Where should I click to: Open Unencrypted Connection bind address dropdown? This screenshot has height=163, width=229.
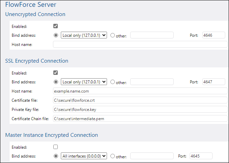[x=84, y=35]
